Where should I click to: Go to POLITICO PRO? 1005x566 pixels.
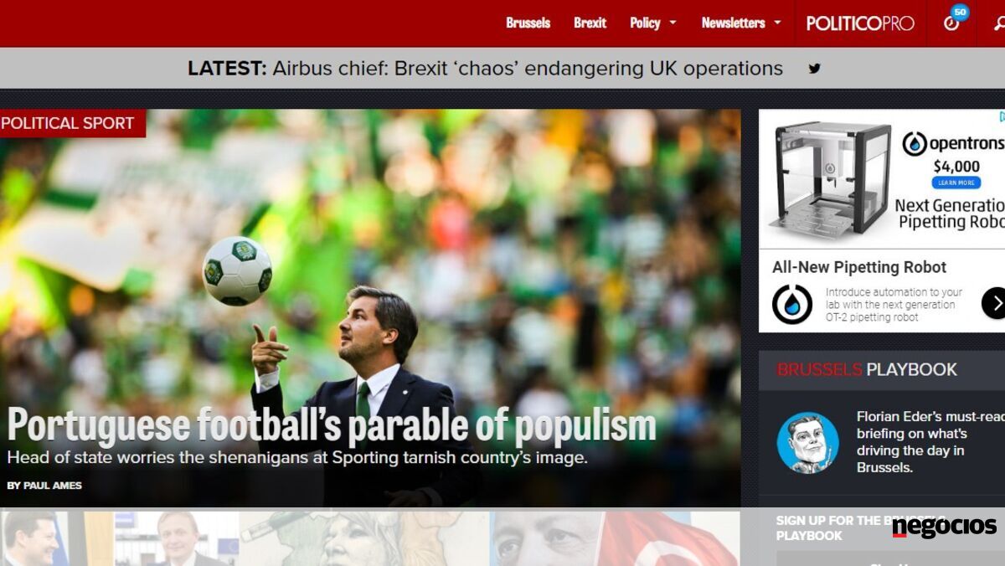pos(860,23)
